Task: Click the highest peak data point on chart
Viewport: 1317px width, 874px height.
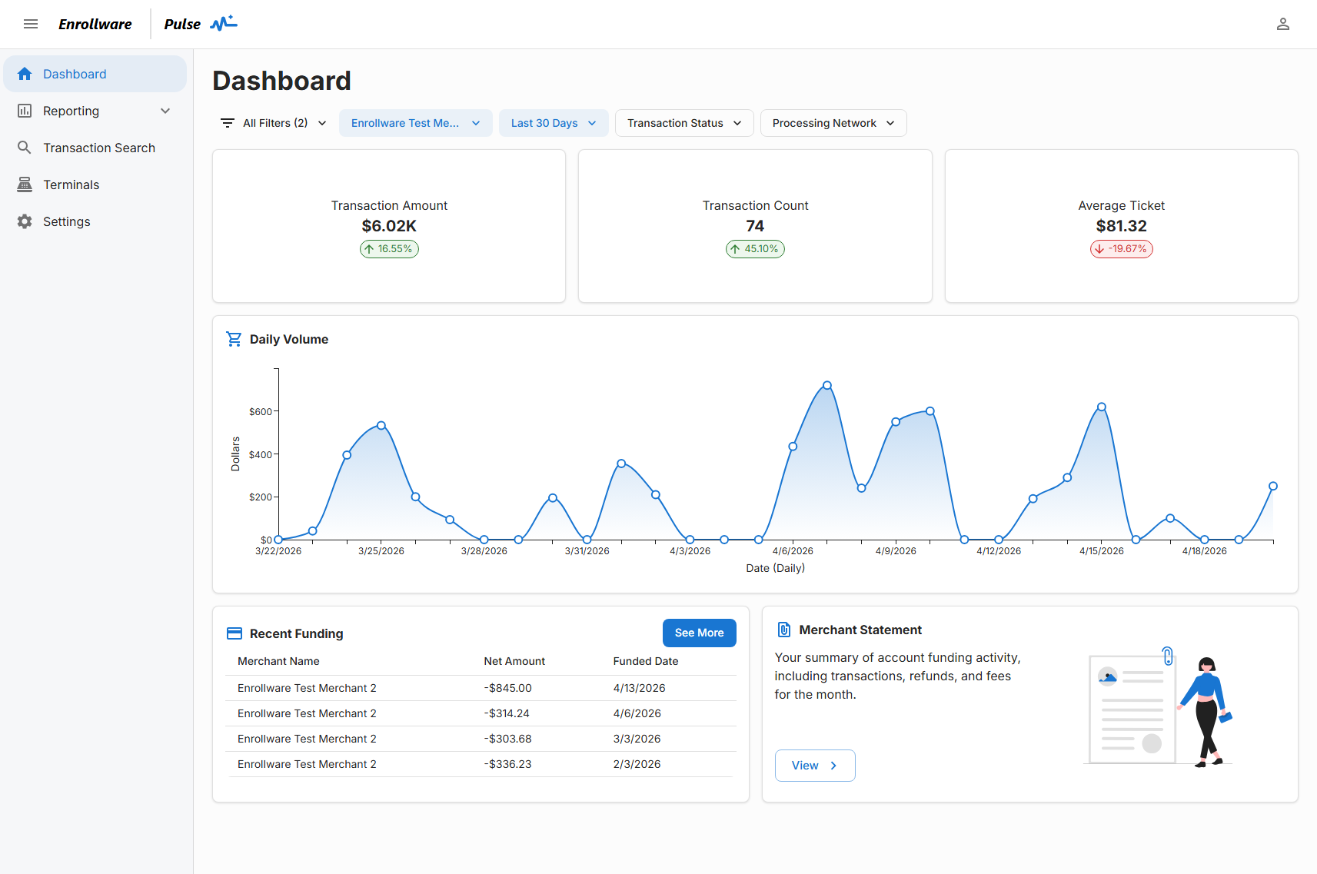Action: (x=827, y=385)
